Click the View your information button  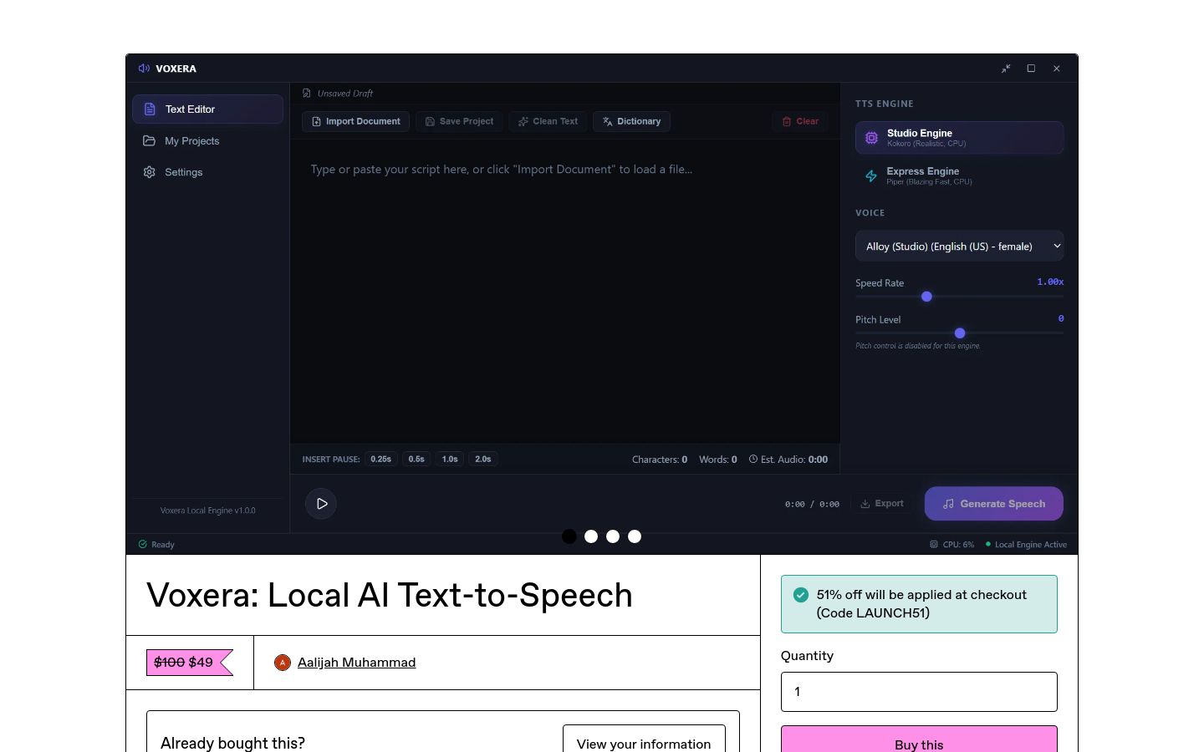tap(644, 739)
